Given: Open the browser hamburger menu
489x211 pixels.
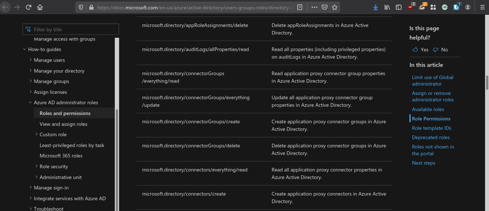Looking at the screenshot, I should [x=483, y=7].
